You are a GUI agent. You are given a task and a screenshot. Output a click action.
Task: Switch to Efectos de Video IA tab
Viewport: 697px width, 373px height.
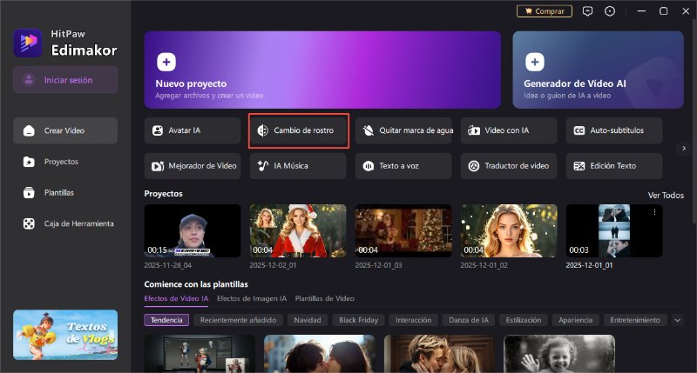[176, 298]
